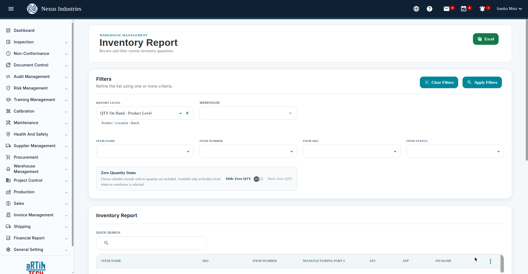Open the Document Control menu item

pos(31,65)
